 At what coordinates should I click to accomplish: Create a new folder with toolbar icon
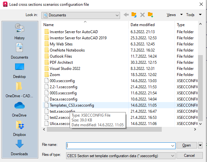coord(150,15)
